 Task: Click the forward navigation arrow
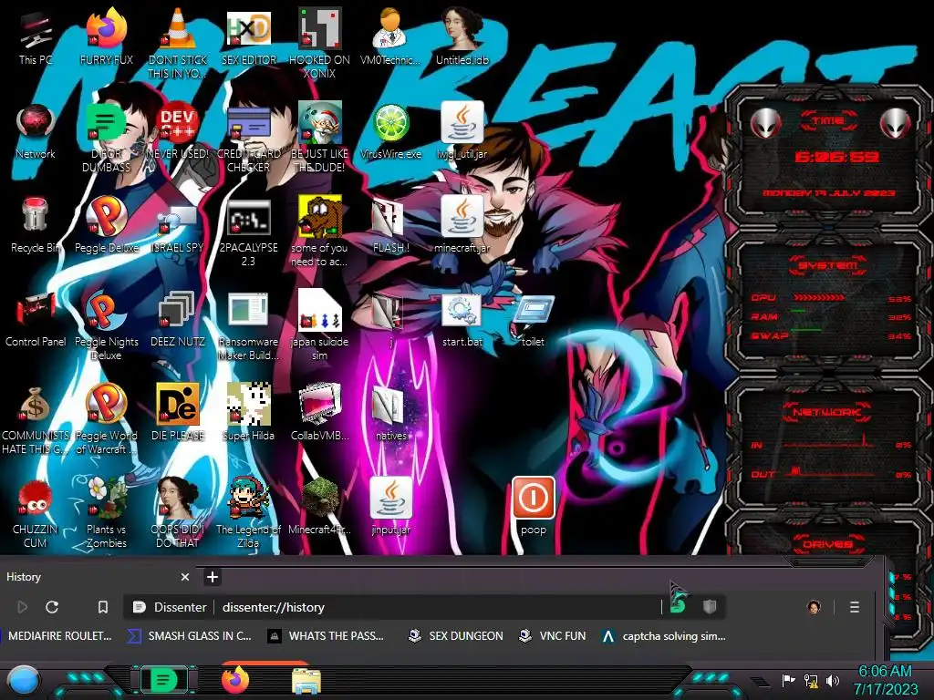click(x=23, y=607)
